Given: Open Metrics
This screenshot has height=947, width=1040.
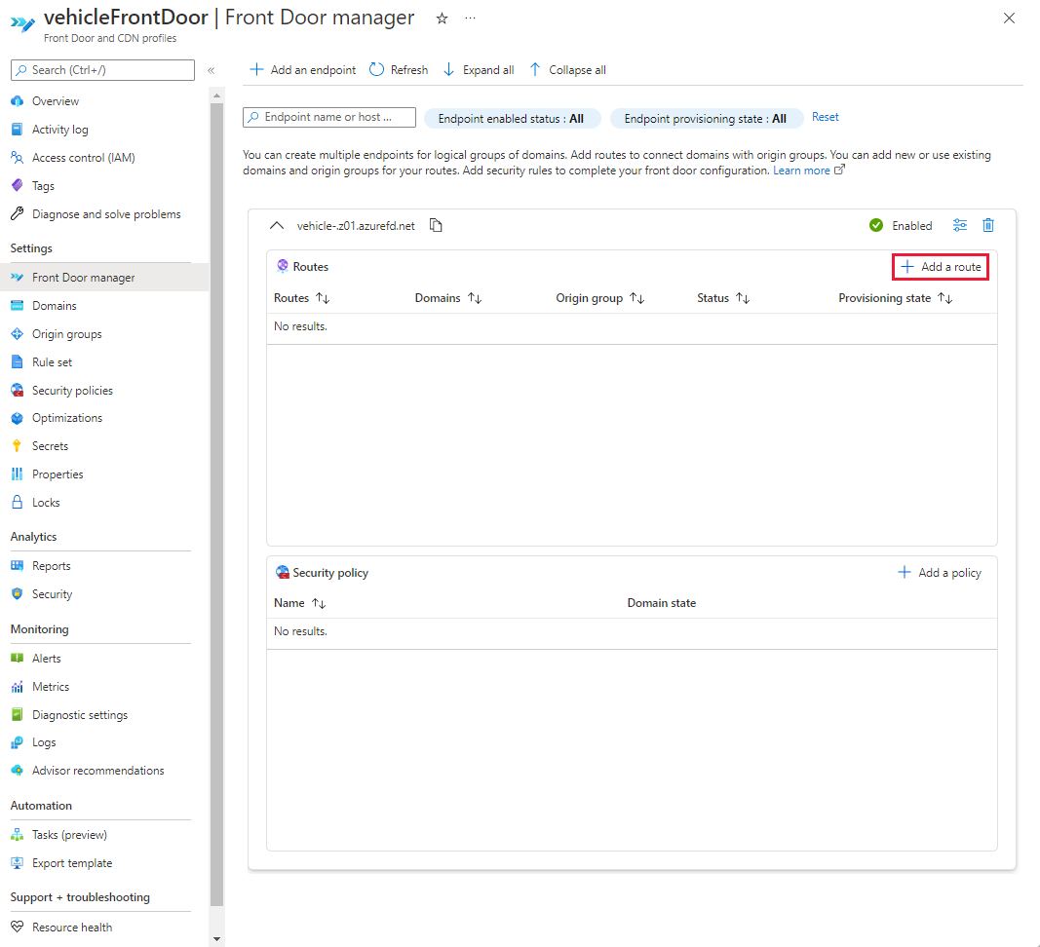Looking at the screenshot, I should click(x=51, y=686).
